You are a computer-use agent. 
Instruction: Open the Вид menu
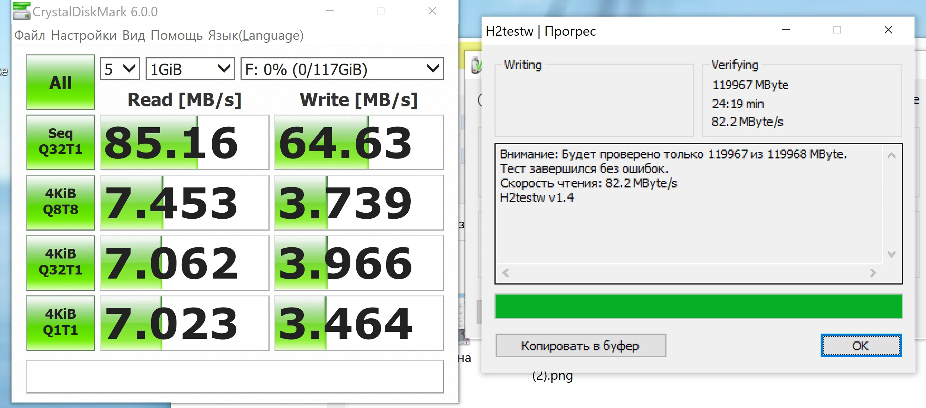[x=133, y=35]
